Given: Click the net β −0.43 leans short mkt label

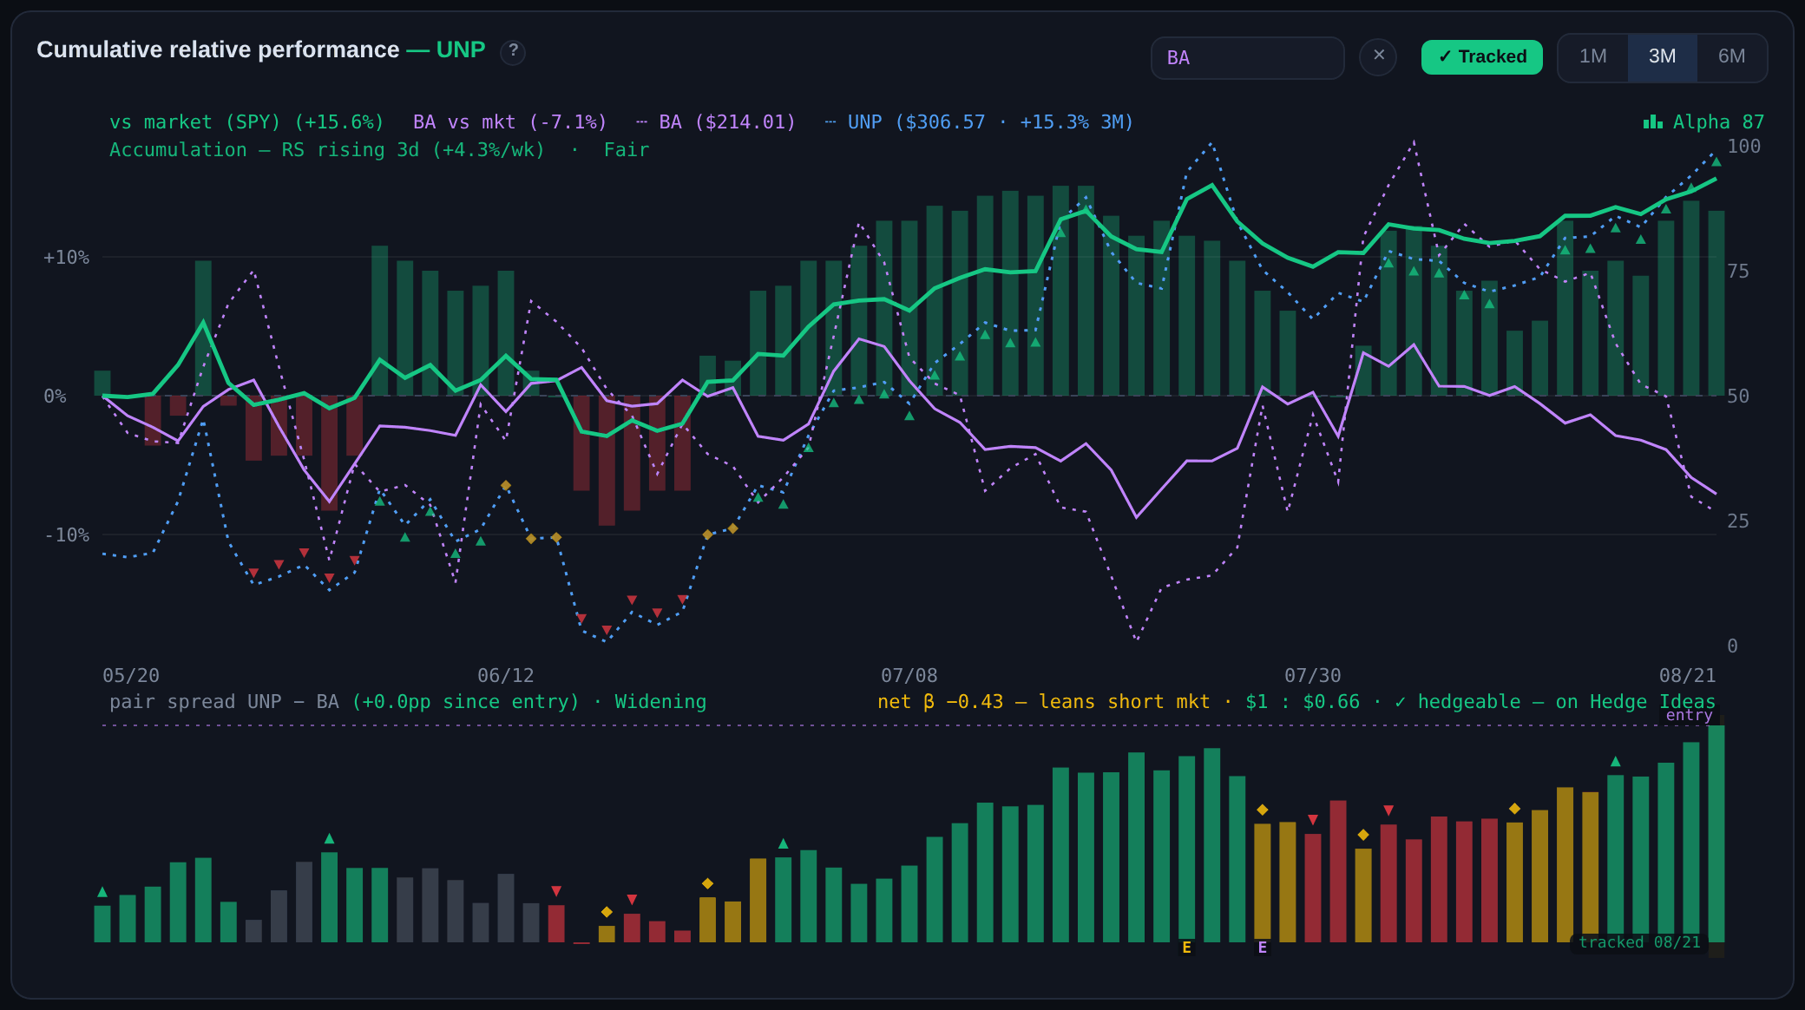Looking at the screenshot, I should (1043, 702).
